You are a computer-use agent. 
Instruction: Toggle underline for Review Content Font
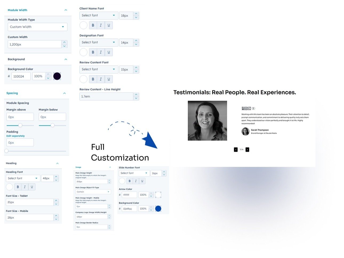pyautogui.click(x=109, y=79)
